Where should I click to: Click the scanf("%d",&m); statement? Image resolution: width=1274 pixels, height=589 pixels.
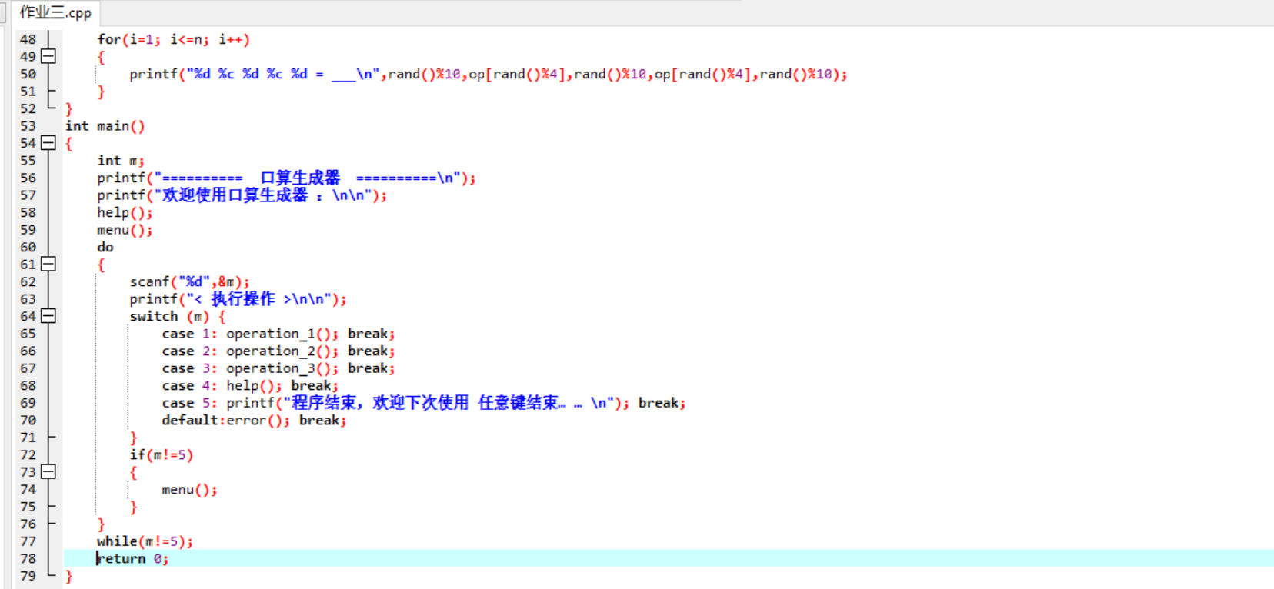(x=189, y=281)
